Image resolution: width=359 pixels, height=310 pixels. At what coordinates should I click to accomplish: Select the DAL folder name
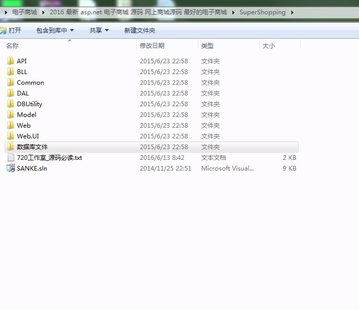pyautogui.click(x=23, y=93)
